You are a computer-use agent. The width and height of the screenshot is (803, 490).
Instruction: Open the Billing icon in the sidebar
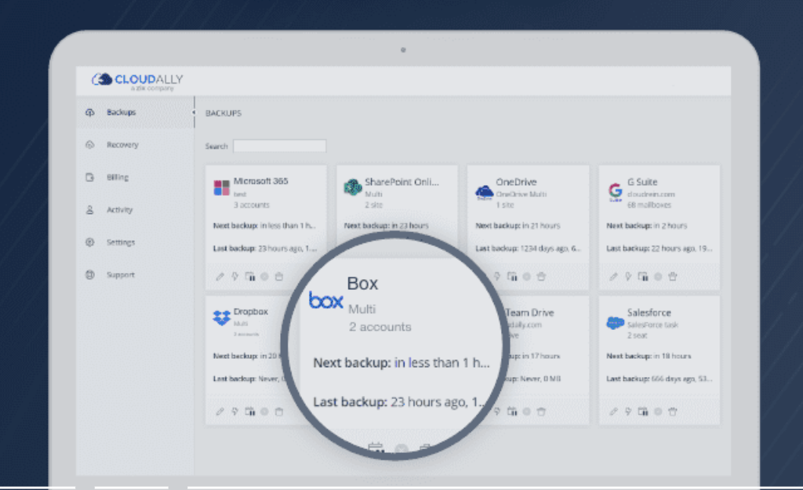(x=89, y=177)
